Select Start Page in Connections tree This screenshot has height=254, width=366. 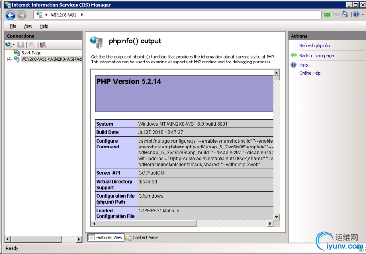31,53
